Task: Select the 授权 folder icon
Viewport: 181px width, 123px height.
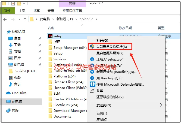Action: 50,42
